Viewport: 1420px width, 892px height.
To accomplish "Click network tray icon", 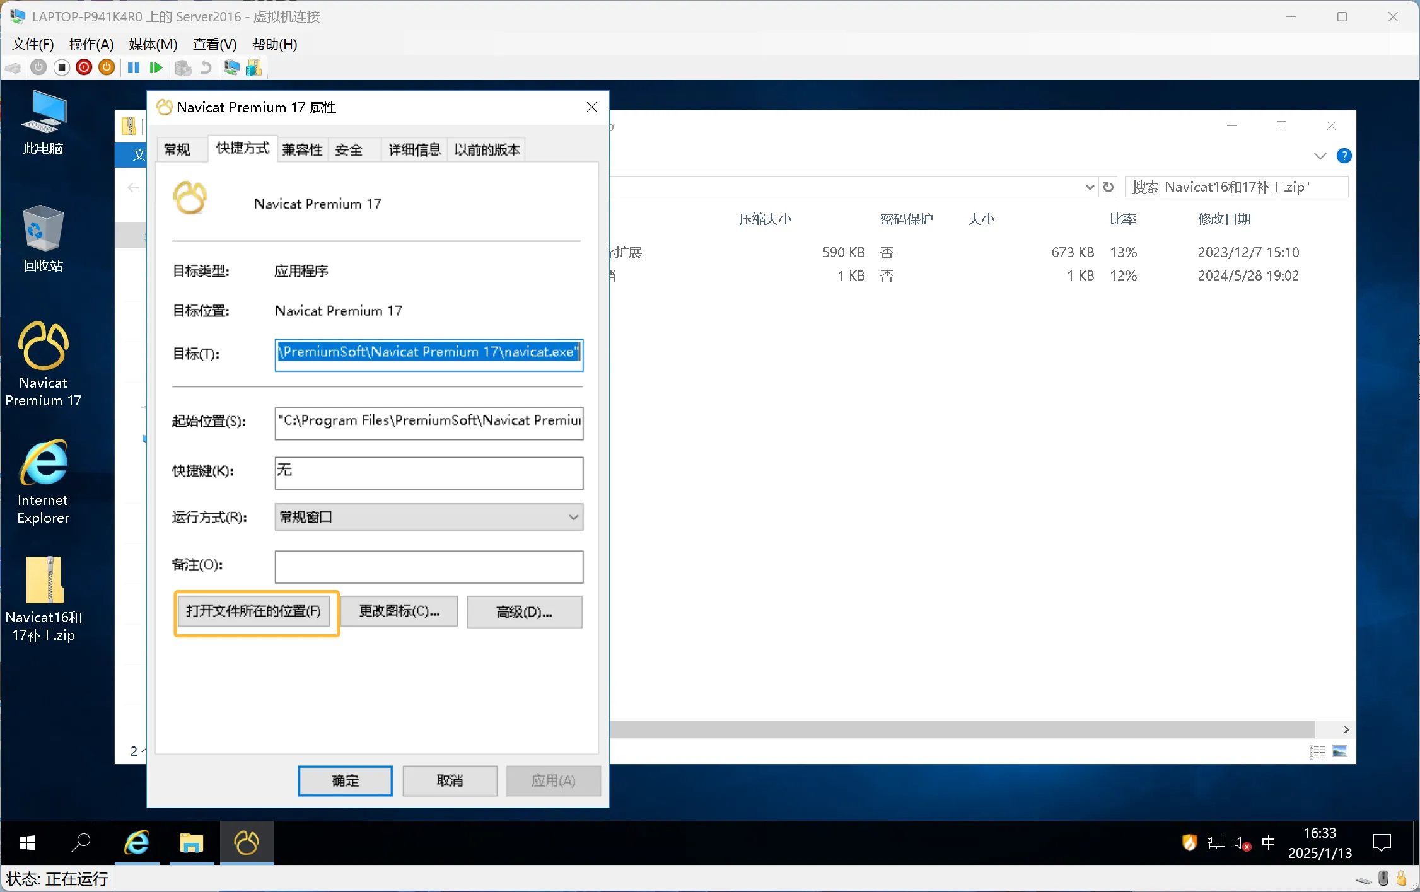I will (x=1216, y=843).
